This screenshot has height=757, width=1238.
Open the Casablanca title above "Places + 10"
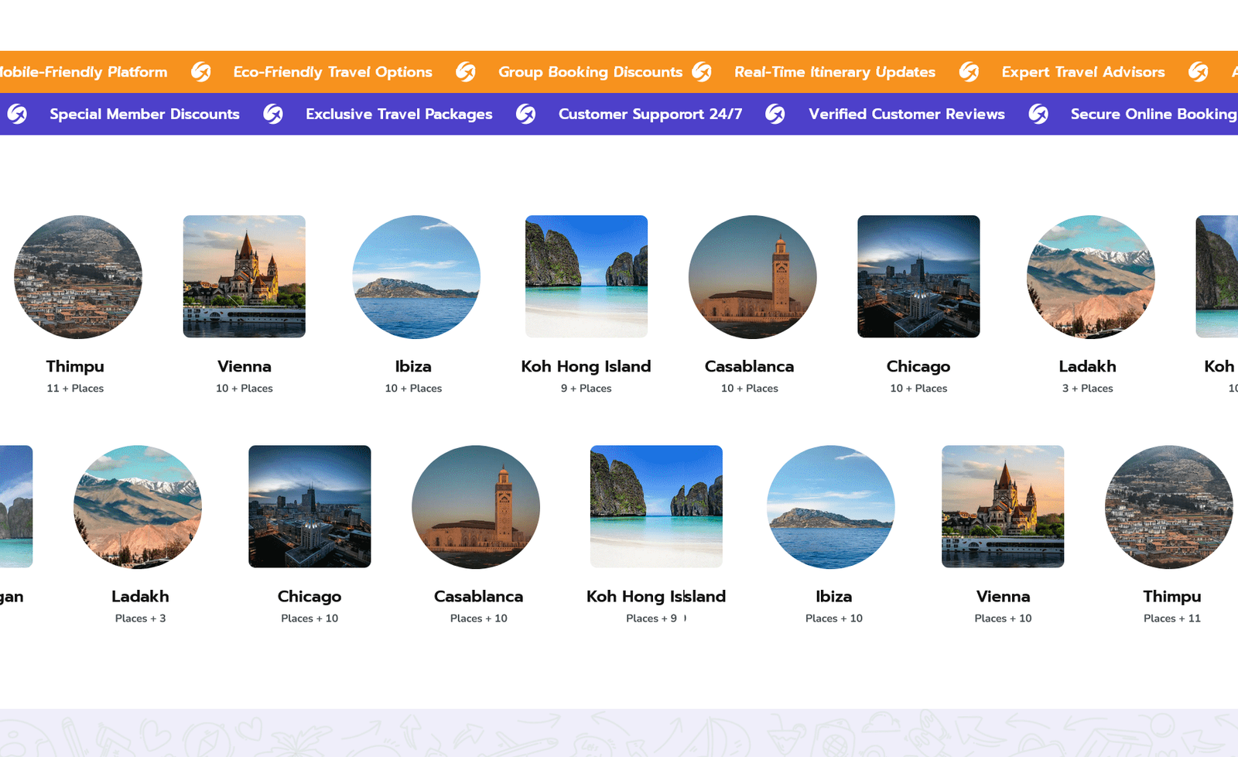coord(479,596)
